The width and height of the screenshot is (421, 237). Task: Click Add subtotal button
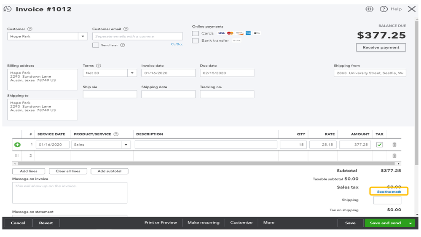coord(109,171)
